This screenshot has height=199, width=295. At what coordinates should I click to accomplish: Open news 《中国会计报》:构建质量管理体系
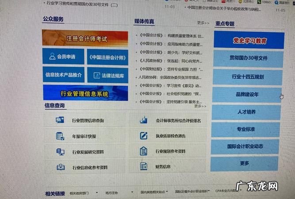pos(172,35)
